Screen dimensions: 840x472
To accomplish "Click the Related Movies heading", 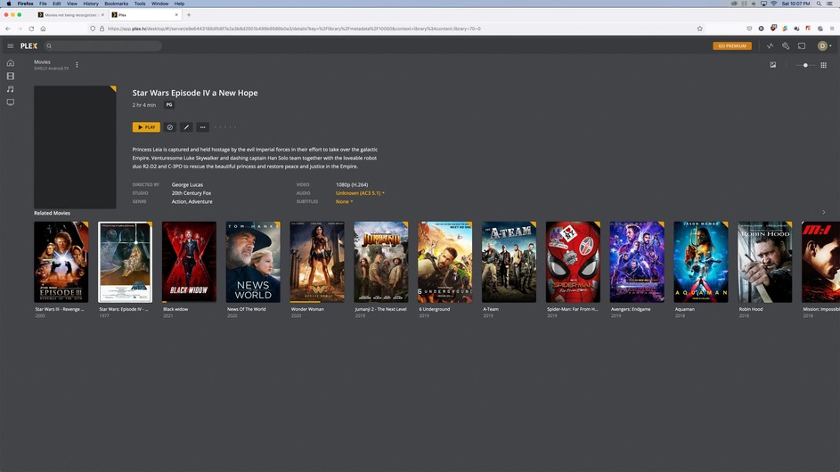I will click(52, 213).
